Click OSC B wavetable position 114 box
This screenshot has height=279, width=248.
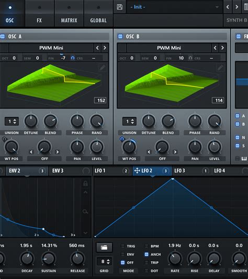point(218,101)
